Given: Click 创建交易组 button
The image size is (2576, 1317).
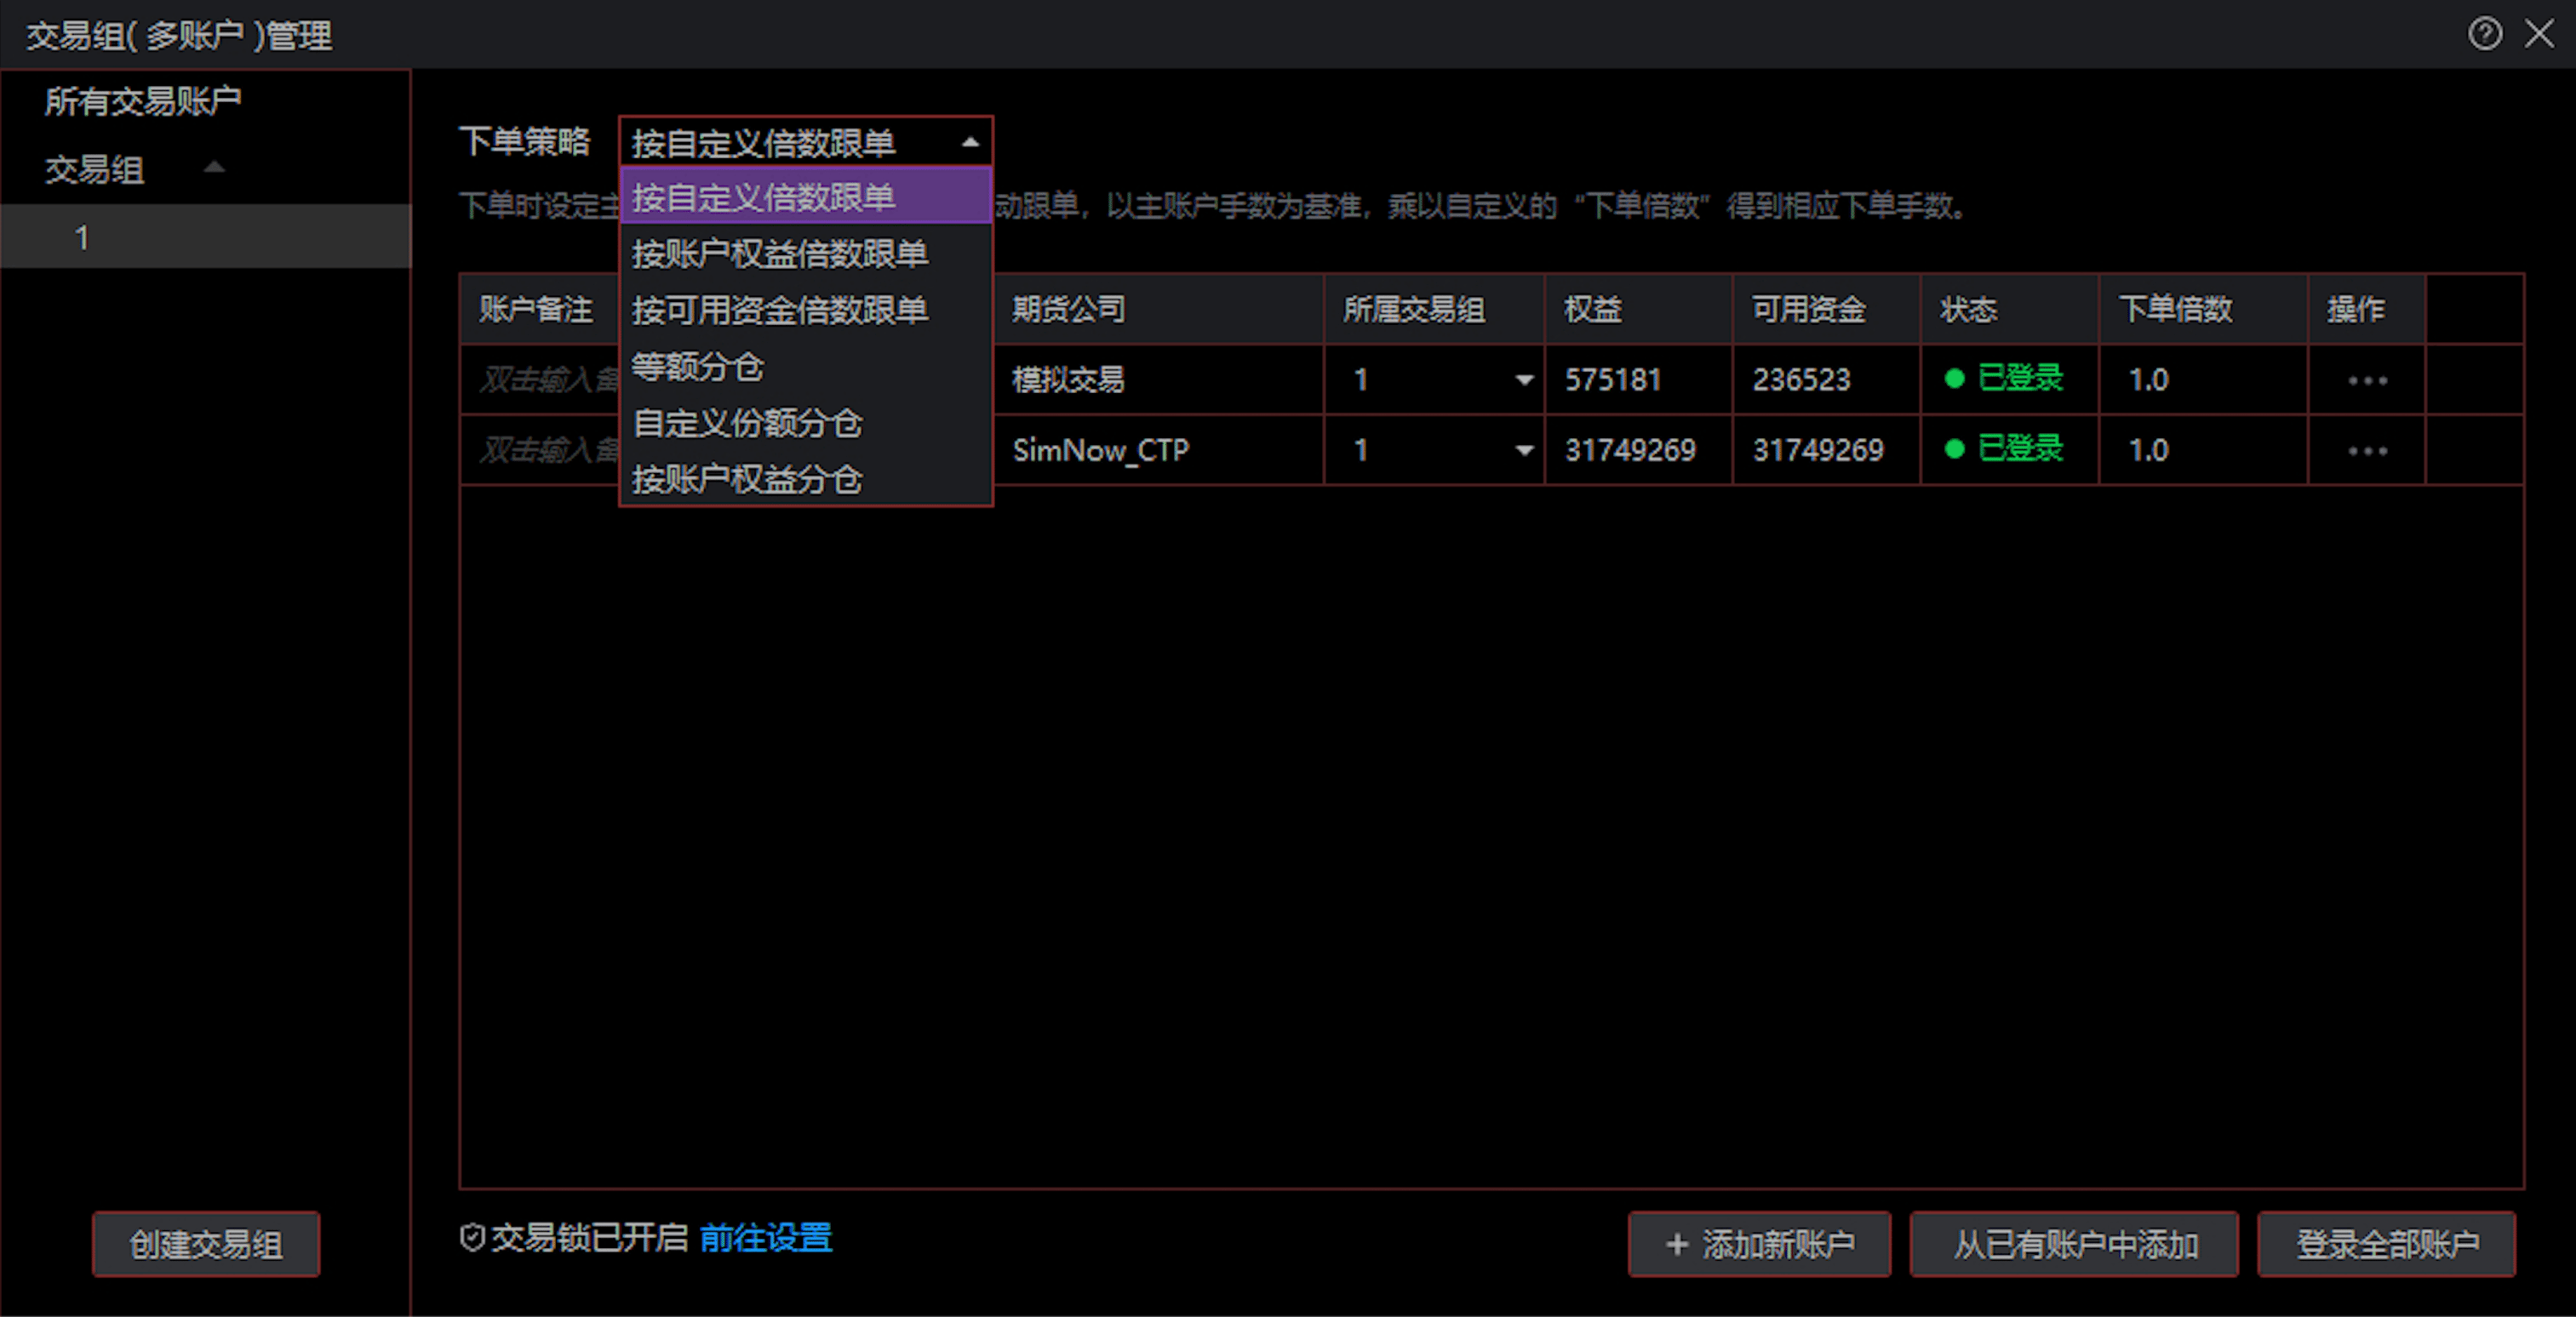Looking at the screenshot, I should pyautogui.click(x=206, y=1244).
